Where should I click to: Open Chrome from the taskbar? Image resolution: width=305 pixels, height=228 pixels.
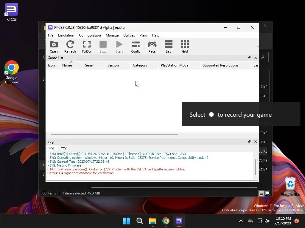coord(166,221)
